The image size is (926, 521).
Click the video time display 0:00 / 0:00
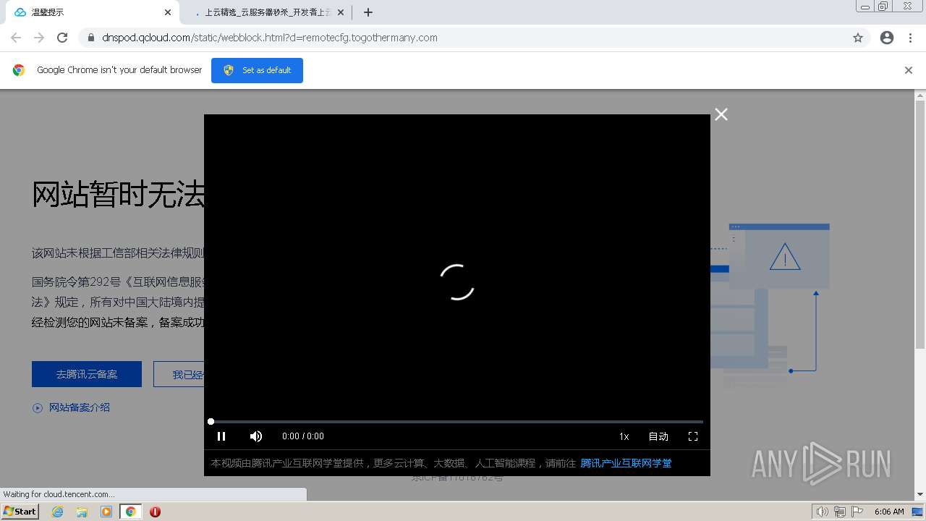303,436
